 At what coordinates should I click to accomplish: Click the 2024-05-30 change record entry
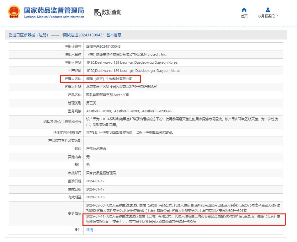(183, 208)
